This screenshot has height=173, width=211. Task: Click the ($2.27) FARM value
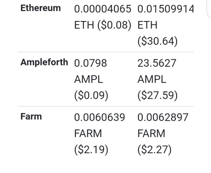(154, 150)
